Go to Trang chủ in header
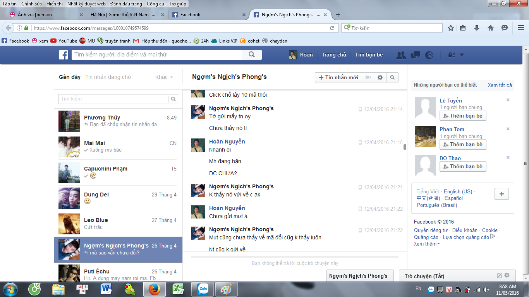This screenshot has width=529, height=297. [334, 55]
